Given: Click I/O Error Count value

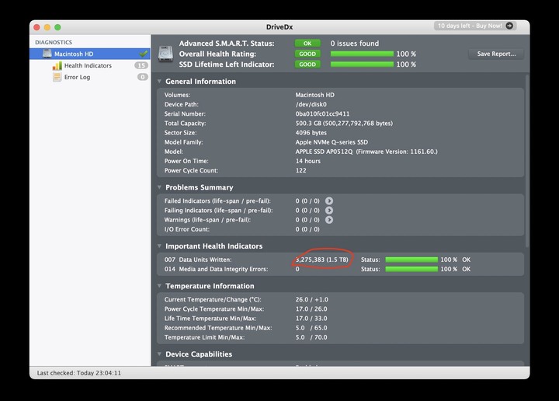Looking at the screenshot, I should pyautogui.click(x=307, y=229).
